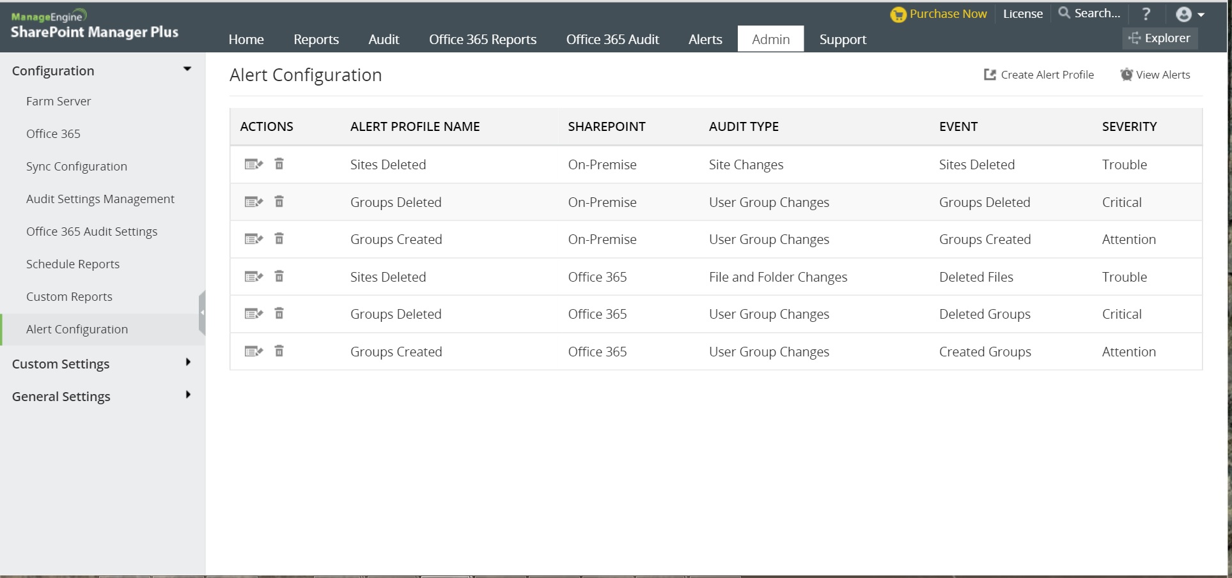Open Schedule Reports in the sidebar
Image resolution: width=1232 pixels, height=578 pixels.
click(73, 264)
